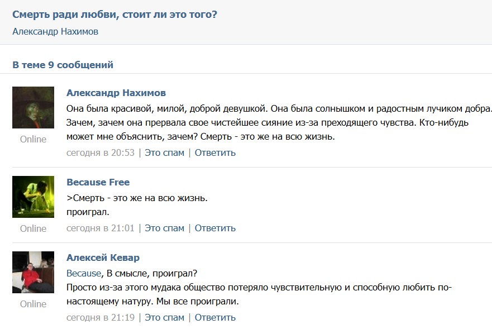Click Because Free's green avatar photo
Viewport: 492px width, 329px height.
click(x=33, y=197)
